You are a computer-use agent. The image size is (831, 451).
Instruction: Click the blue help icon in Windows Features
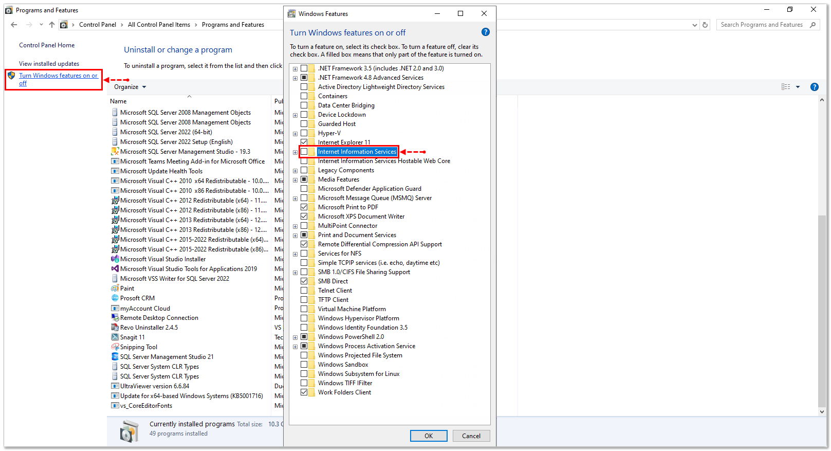(485, 32)
